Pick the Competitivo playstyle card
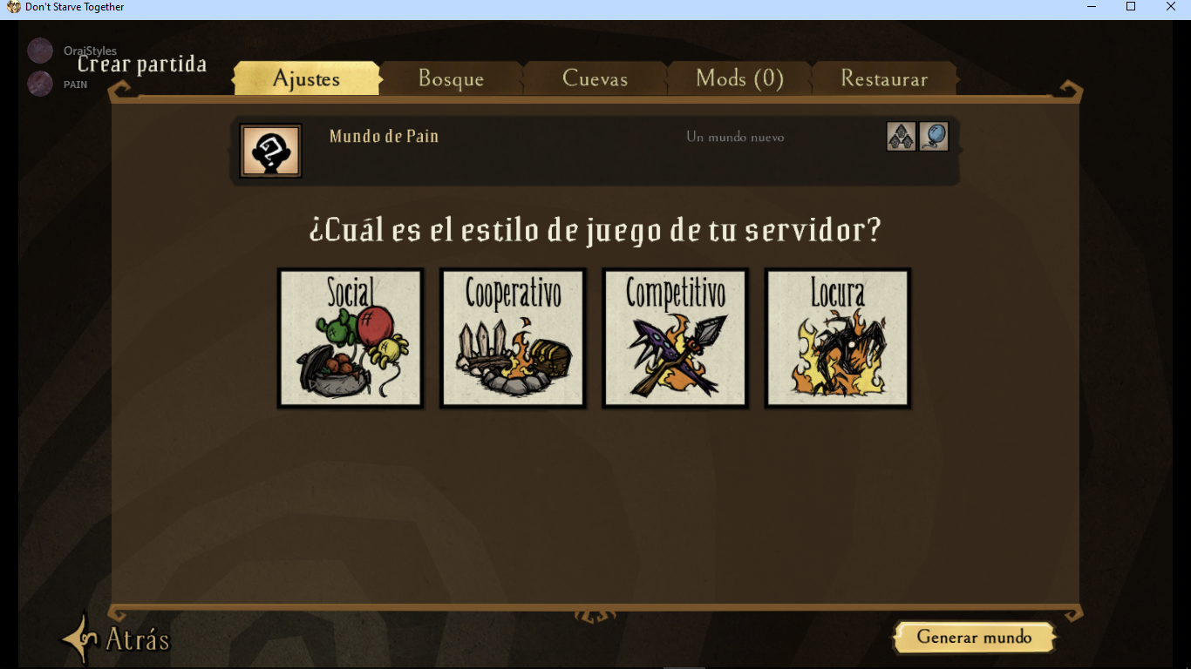 point(676,338)
